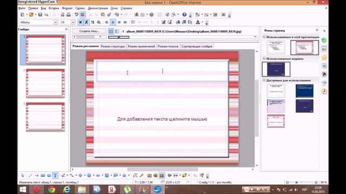The height and width of the screenshot is (194, 346).
Task: Close the Слайды panel
Action: (x=66, y=29)
